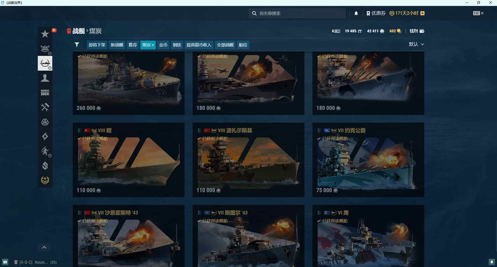Close the armory with ESC button
Image resolution: width=497 pixels, height=267 pixels.
478,13
